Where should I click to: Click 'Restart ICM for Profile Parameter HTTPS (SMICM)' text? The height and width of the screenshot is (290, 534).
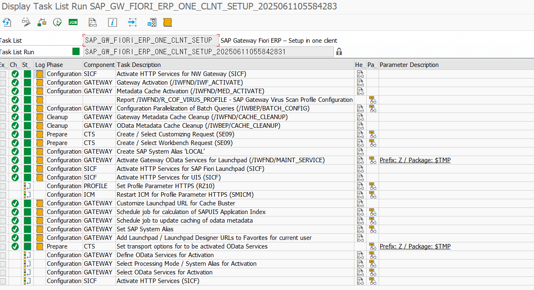point(185,195)
